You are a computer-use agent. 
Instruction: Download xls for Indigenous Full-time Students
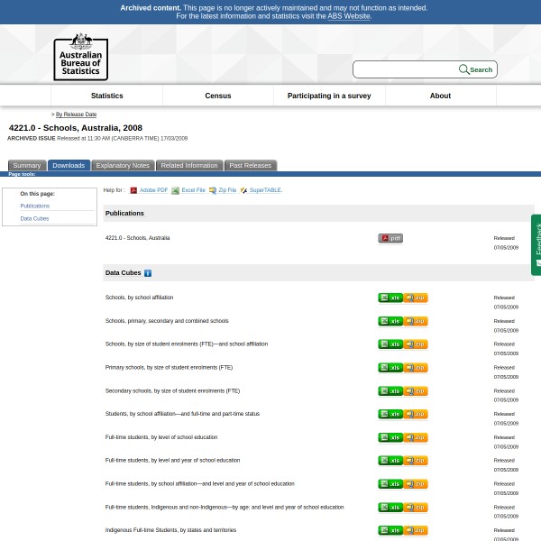coord(390,531)
